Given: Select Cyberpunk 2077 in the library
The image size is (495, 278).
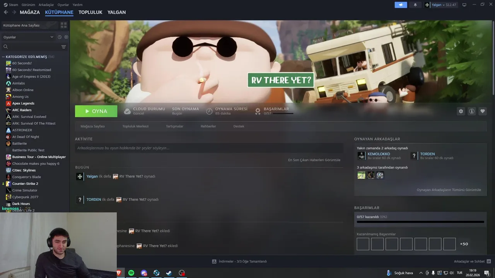Looking at the screenshot, I should 25,197.
